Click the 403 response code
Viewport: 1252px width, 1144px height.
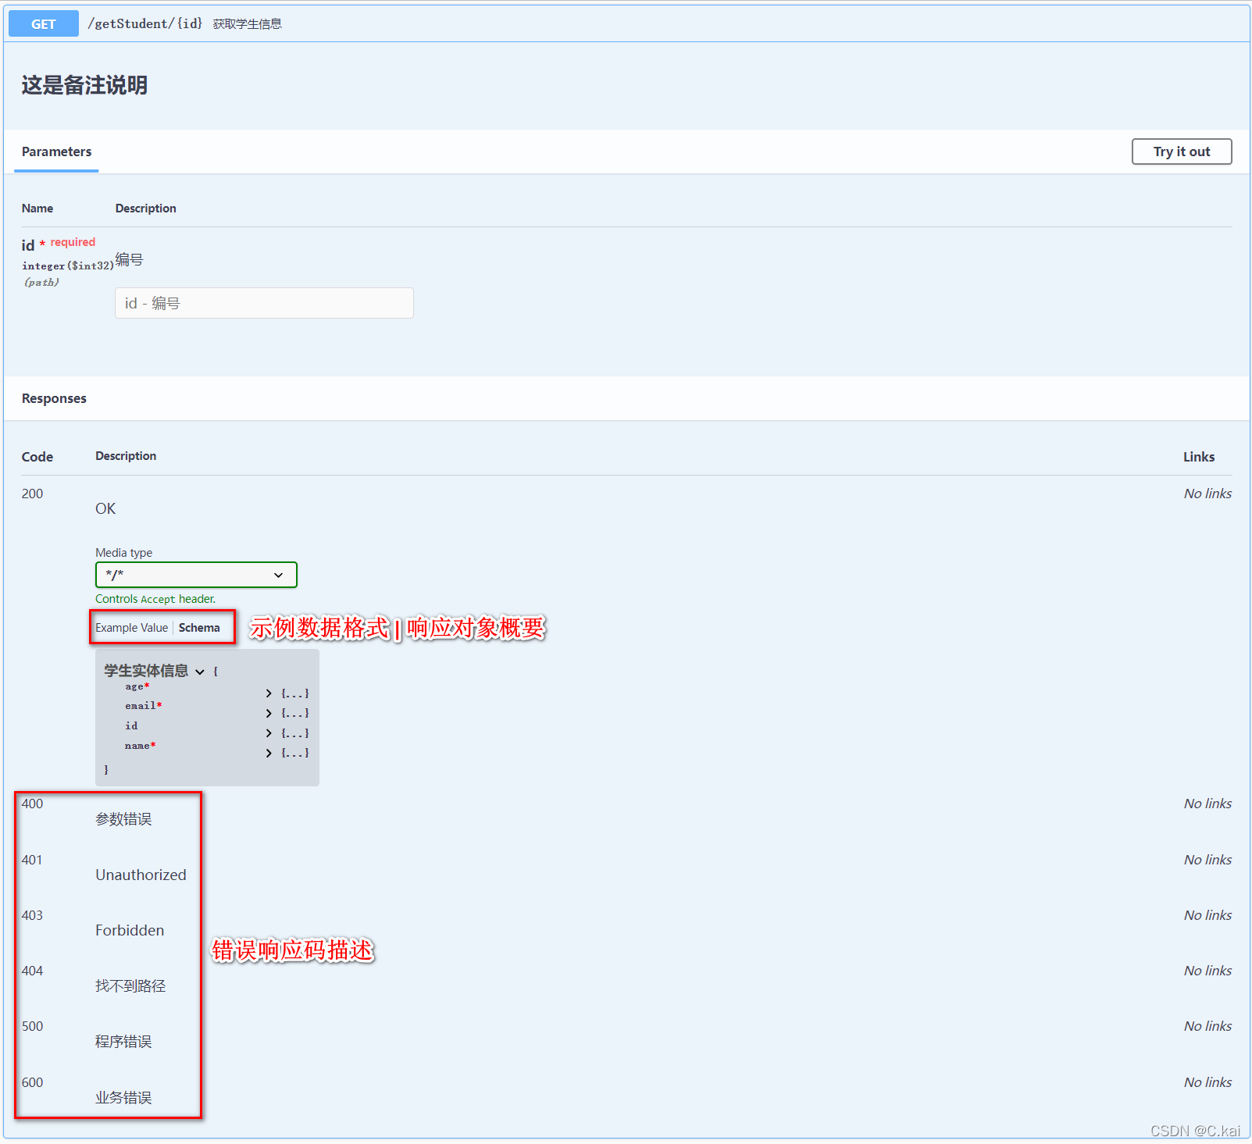32,915
